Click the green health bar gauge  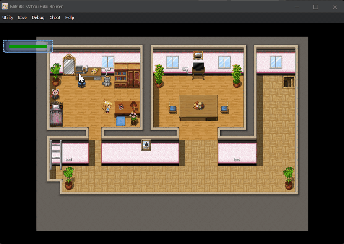[28, 46]
